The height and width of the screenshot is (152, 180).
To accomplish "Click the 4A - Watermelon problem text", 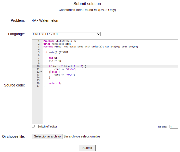I will pos(45,20).
